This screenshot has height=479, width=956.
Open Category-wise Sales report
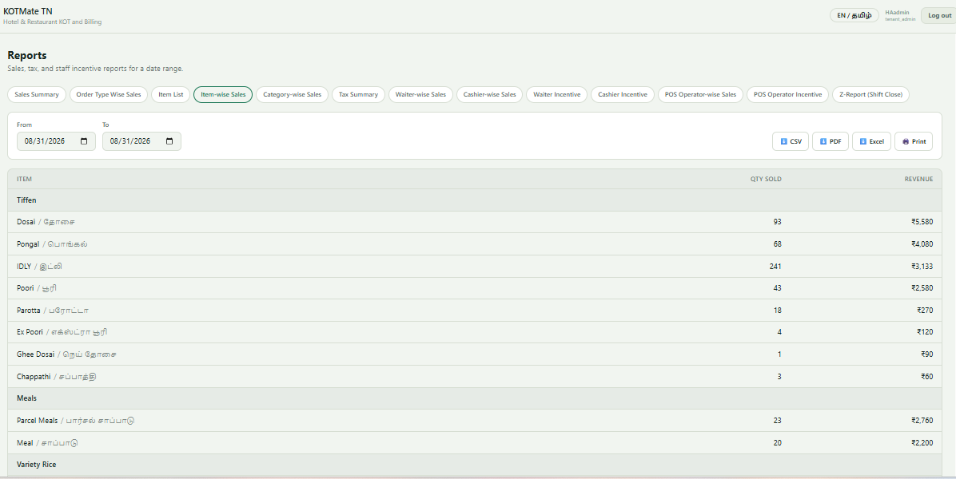coord(292,94)
